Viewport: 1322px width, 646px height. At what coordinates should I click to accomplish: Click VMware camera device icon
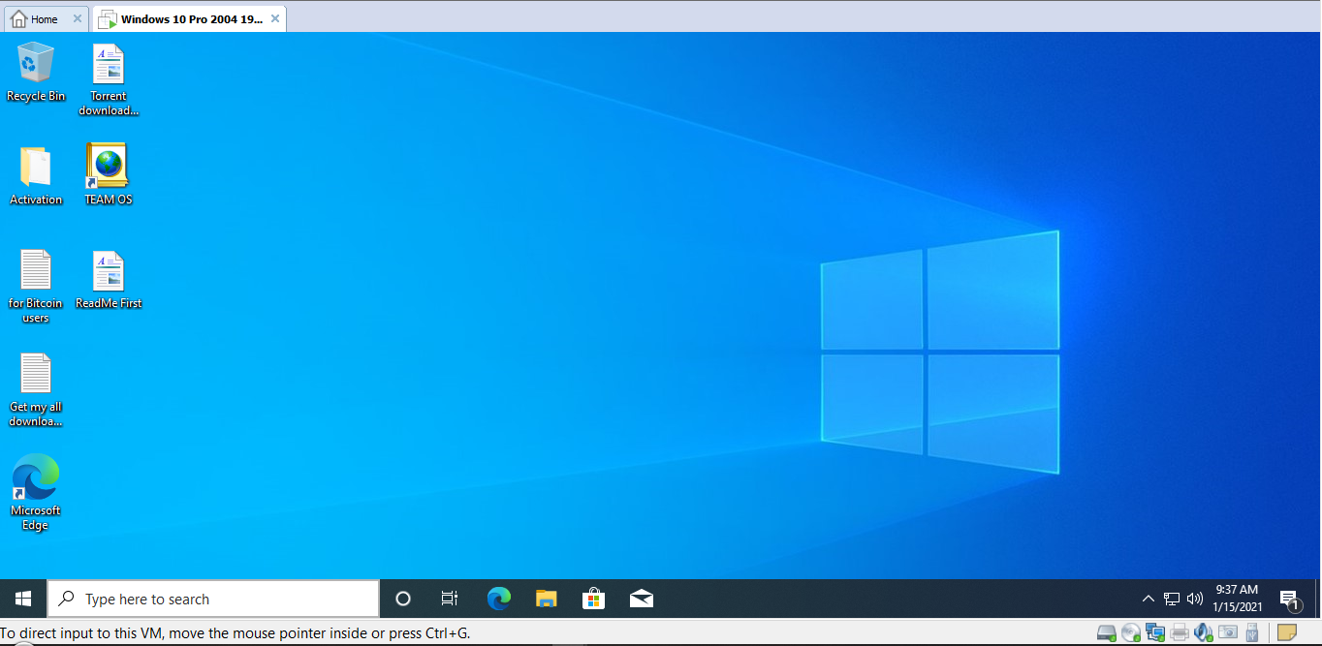pyautogui.click(x=1228, y=632)
